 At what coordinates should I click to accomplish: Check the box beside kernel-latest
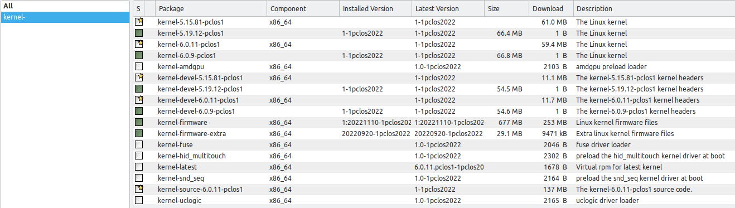(139, 167)
